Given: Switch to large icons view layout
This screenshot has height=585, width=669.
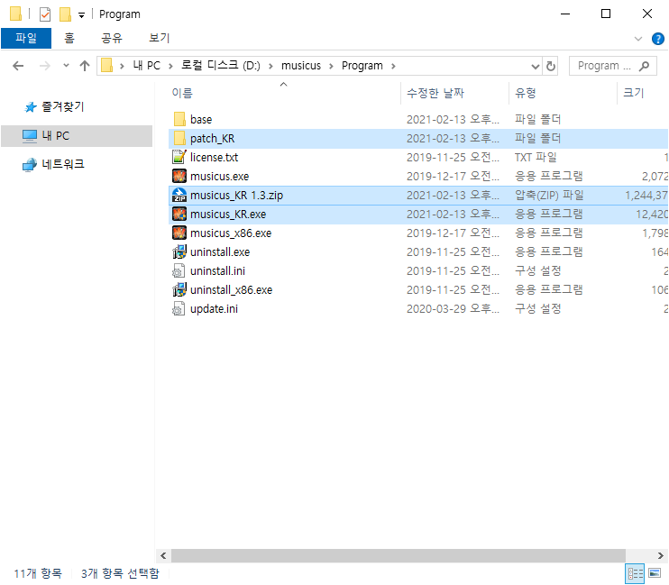Looking at the screenshot, I should tap(655, 573).
